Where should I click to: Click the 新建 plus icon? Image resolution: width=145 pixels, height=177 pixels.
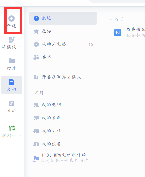click(x=12, y=18)
